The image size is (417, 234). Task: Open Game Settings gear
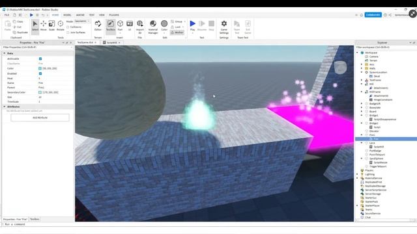[x=224, y=27]
